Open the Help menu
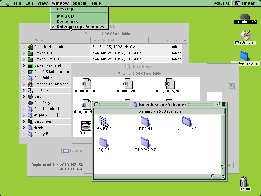 (x=96, y=3)
